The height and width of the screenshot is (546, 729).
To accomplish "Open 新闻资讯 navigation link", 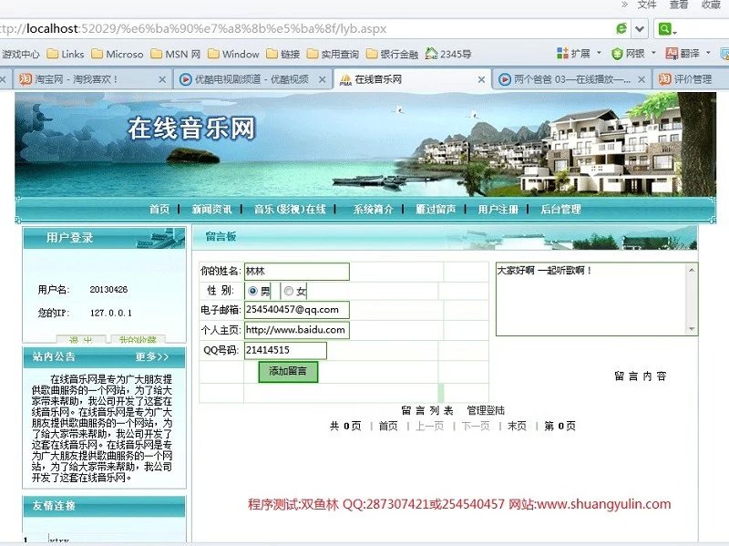I will 211,210.
